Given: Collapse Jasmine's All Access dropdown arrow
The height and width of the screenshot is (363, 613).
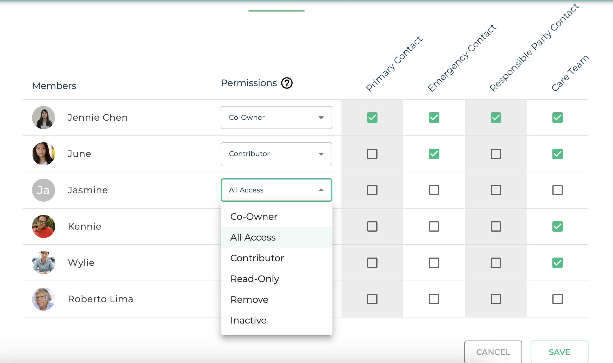Looking at the screenshot, I should pos(321,190).
